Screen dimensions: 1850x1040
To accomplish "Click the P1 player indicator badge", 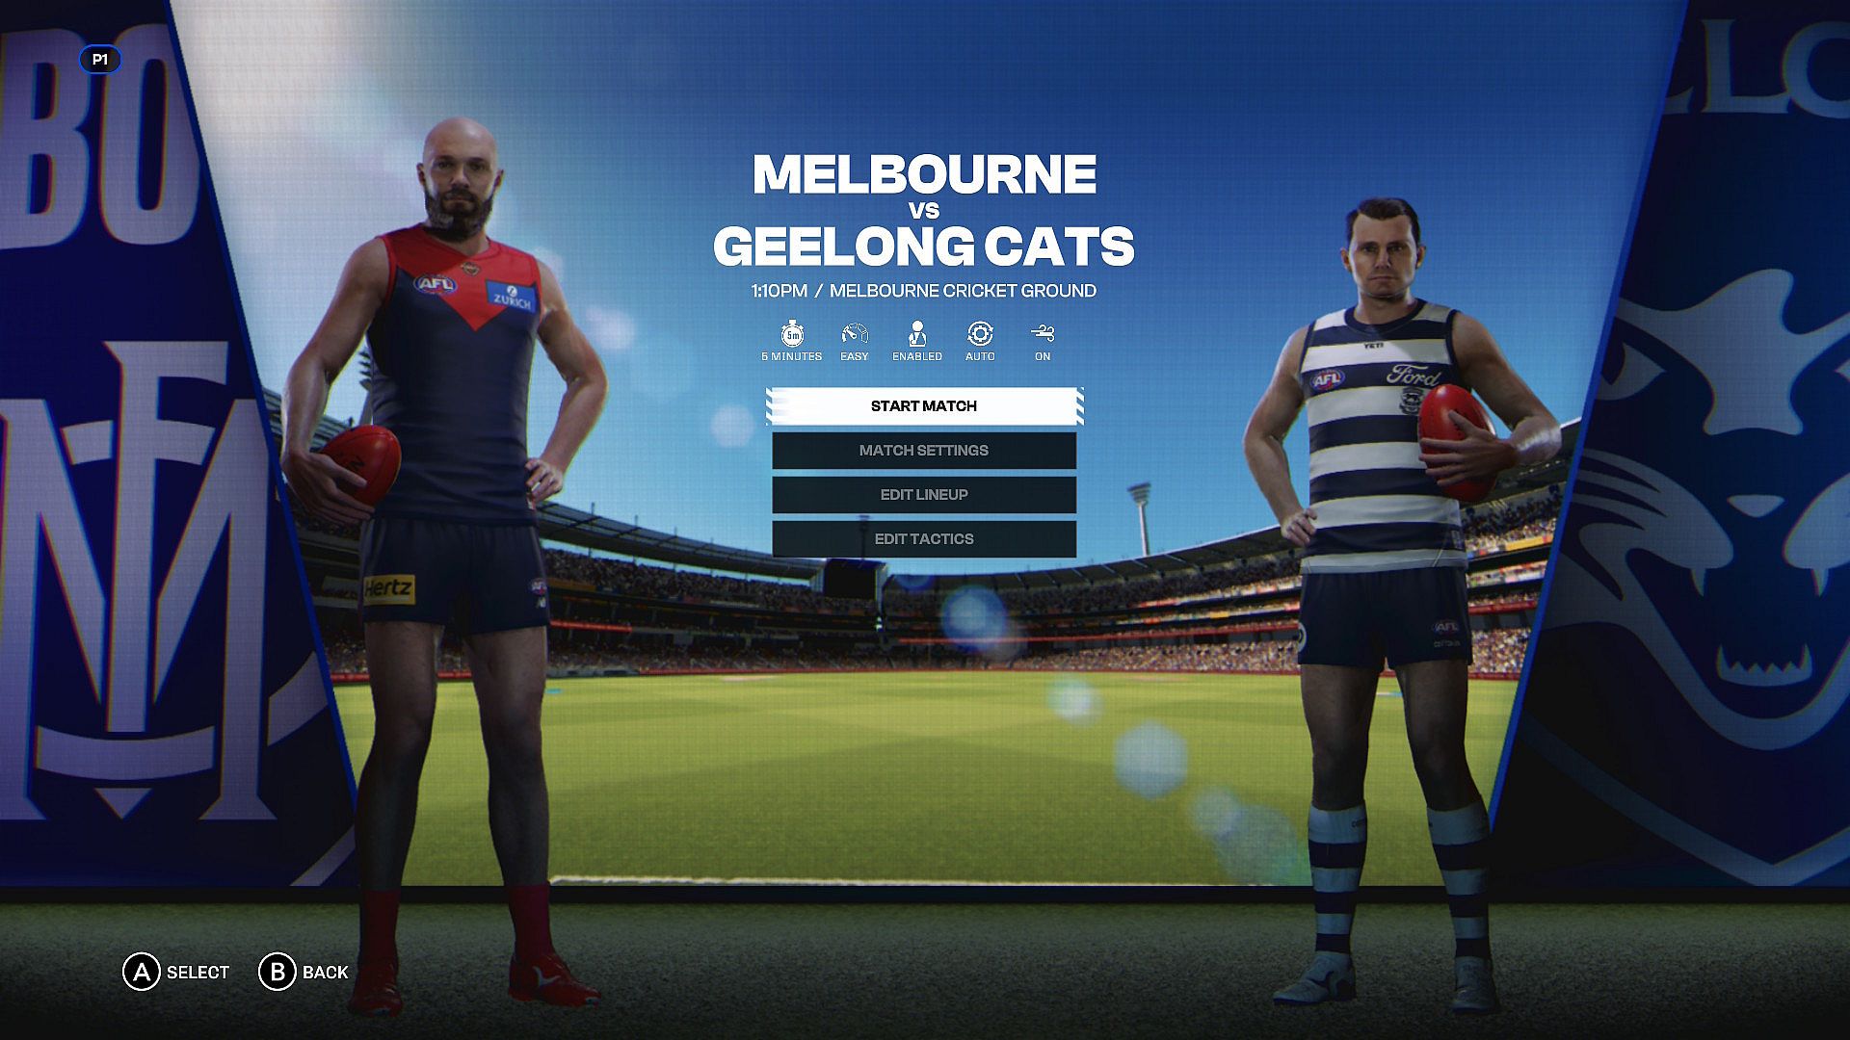I will point(100,60).
